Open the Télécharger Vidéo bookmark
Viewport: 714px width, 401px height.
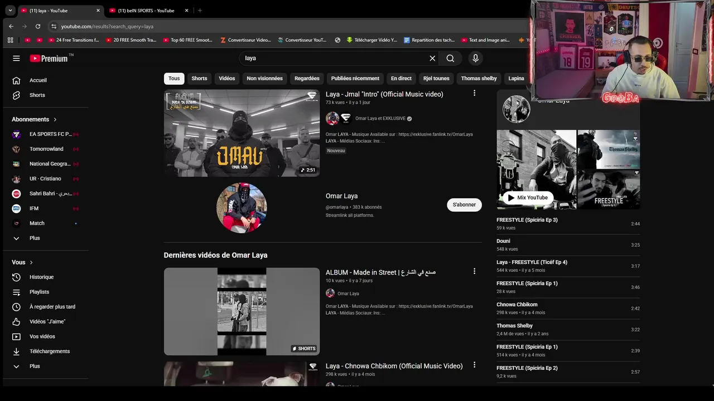coord(372,40)
